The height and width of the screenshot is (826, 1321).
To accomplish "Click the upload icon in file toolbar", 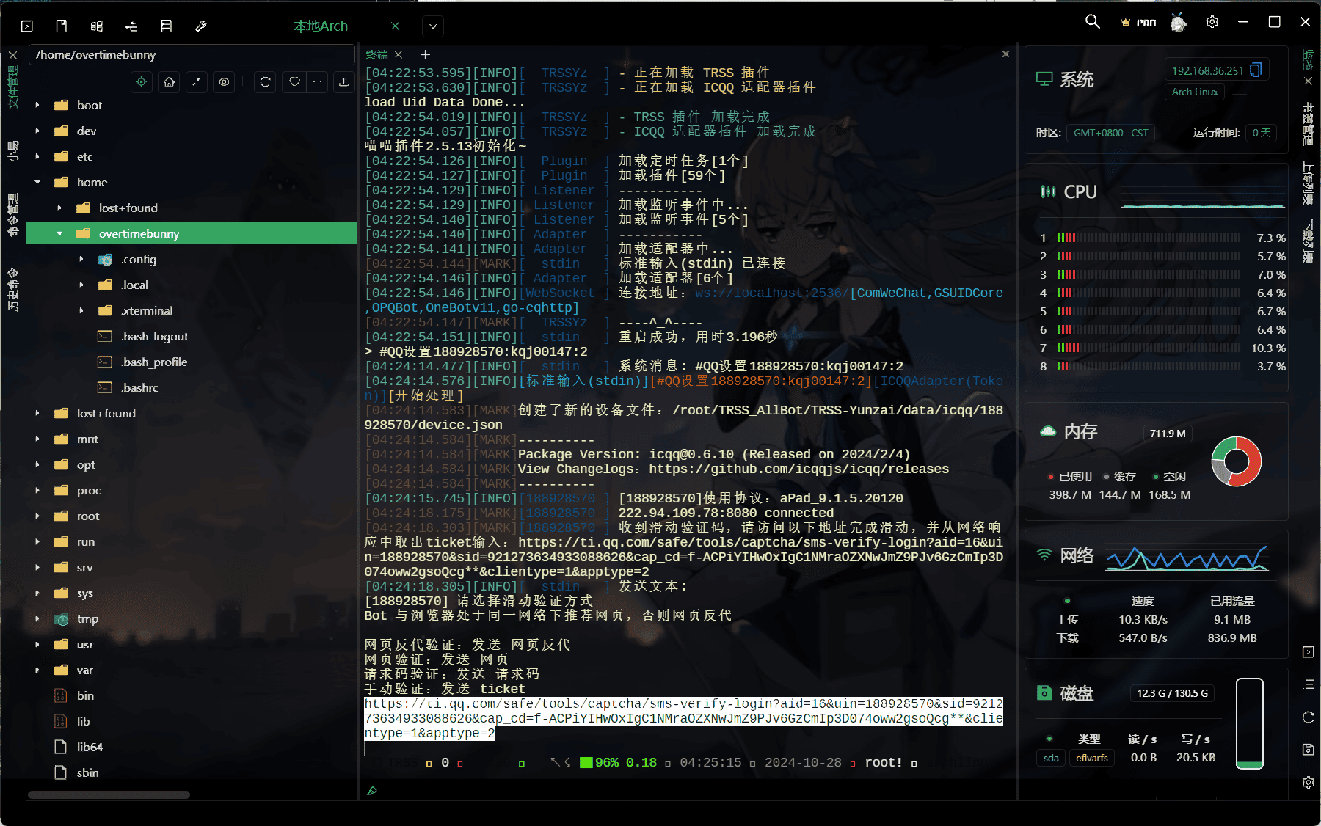I will tap(343, 82).
